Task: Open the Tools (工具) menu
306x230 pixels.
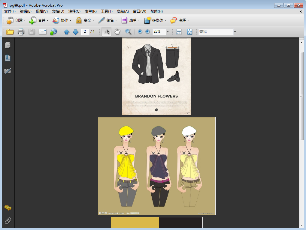Action: (107, 11)
